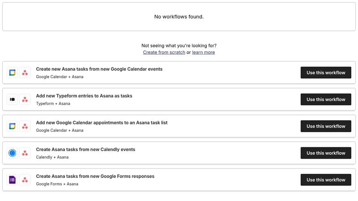Click the Typeform icon in second row
358x201 pixels.
[13, 100]
